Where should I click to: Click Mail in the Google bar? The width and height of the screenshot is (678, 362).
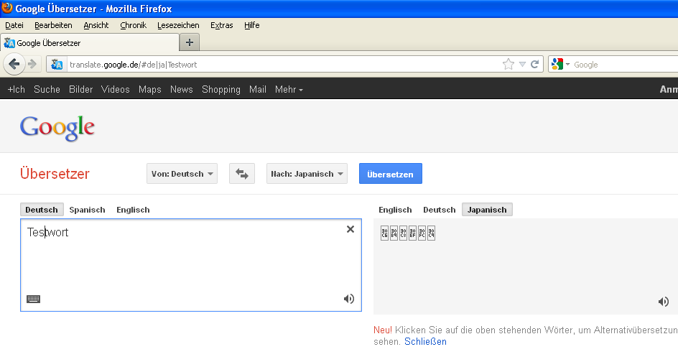coord(258,89)
